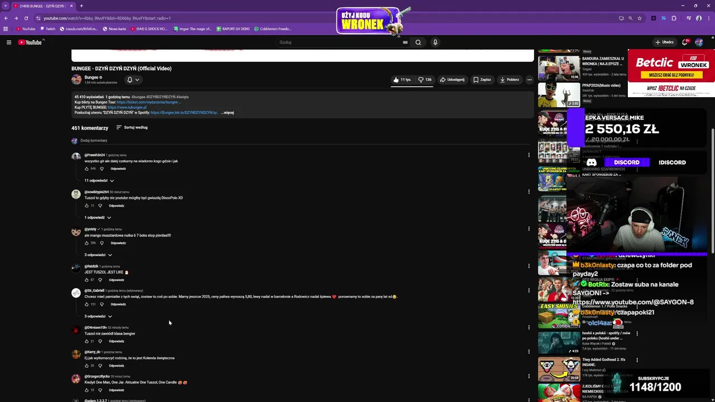Screen dimensions: 715x402
Task: Go back in browser history
Action: click(x=6, y=18)
